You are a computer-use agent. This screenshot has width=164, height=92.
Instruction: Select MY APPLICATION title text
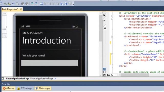pyautogui.click(x=33, y=33)
